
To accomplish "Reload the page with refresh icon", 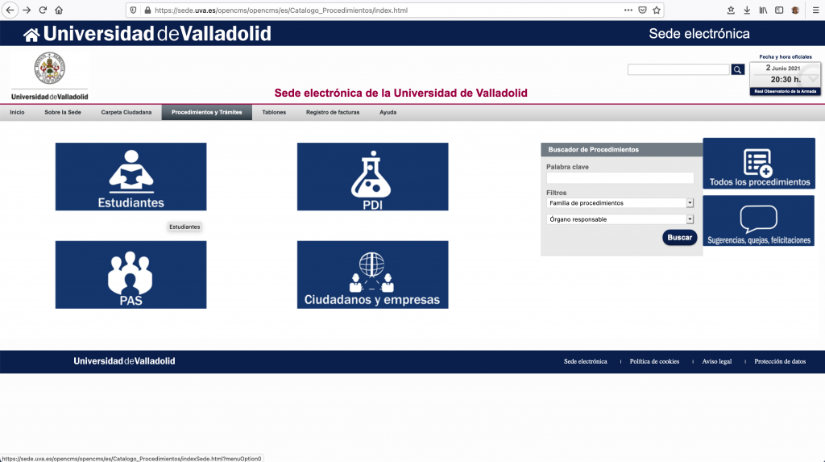I will tap(43, 10).
